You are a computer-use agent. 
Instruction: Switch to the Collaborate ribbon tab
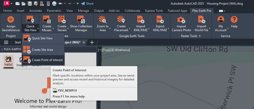tap(132, 11)
